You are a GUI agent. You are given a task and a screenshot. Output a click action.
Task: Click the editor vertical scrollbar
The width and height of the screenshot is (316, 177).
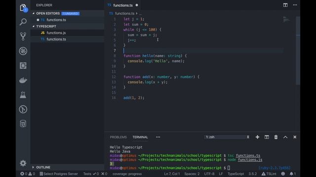298,51
